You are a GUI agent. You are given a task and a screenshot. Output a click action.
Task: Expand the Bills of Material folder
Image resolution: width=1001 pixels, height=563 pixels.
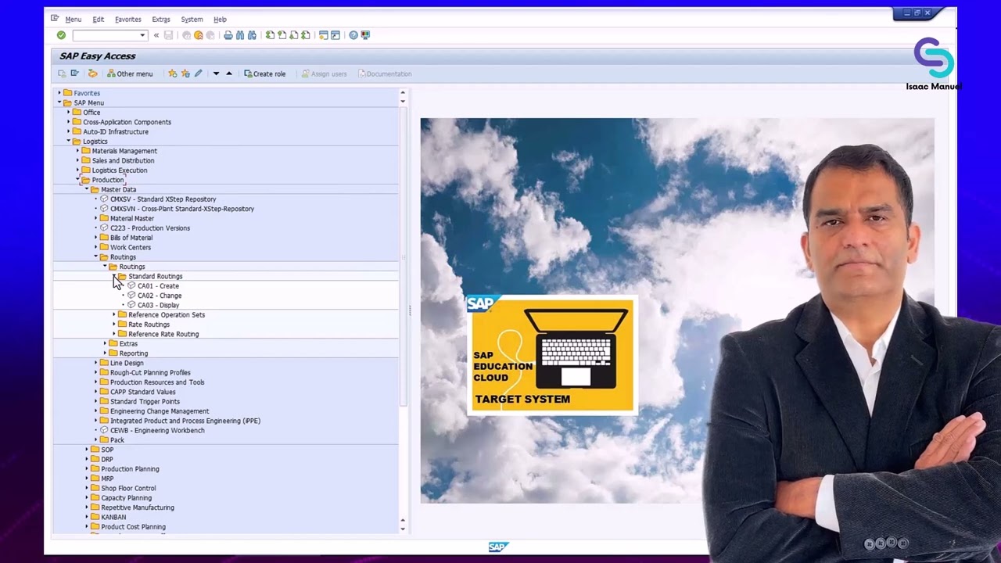pos(96,238)
